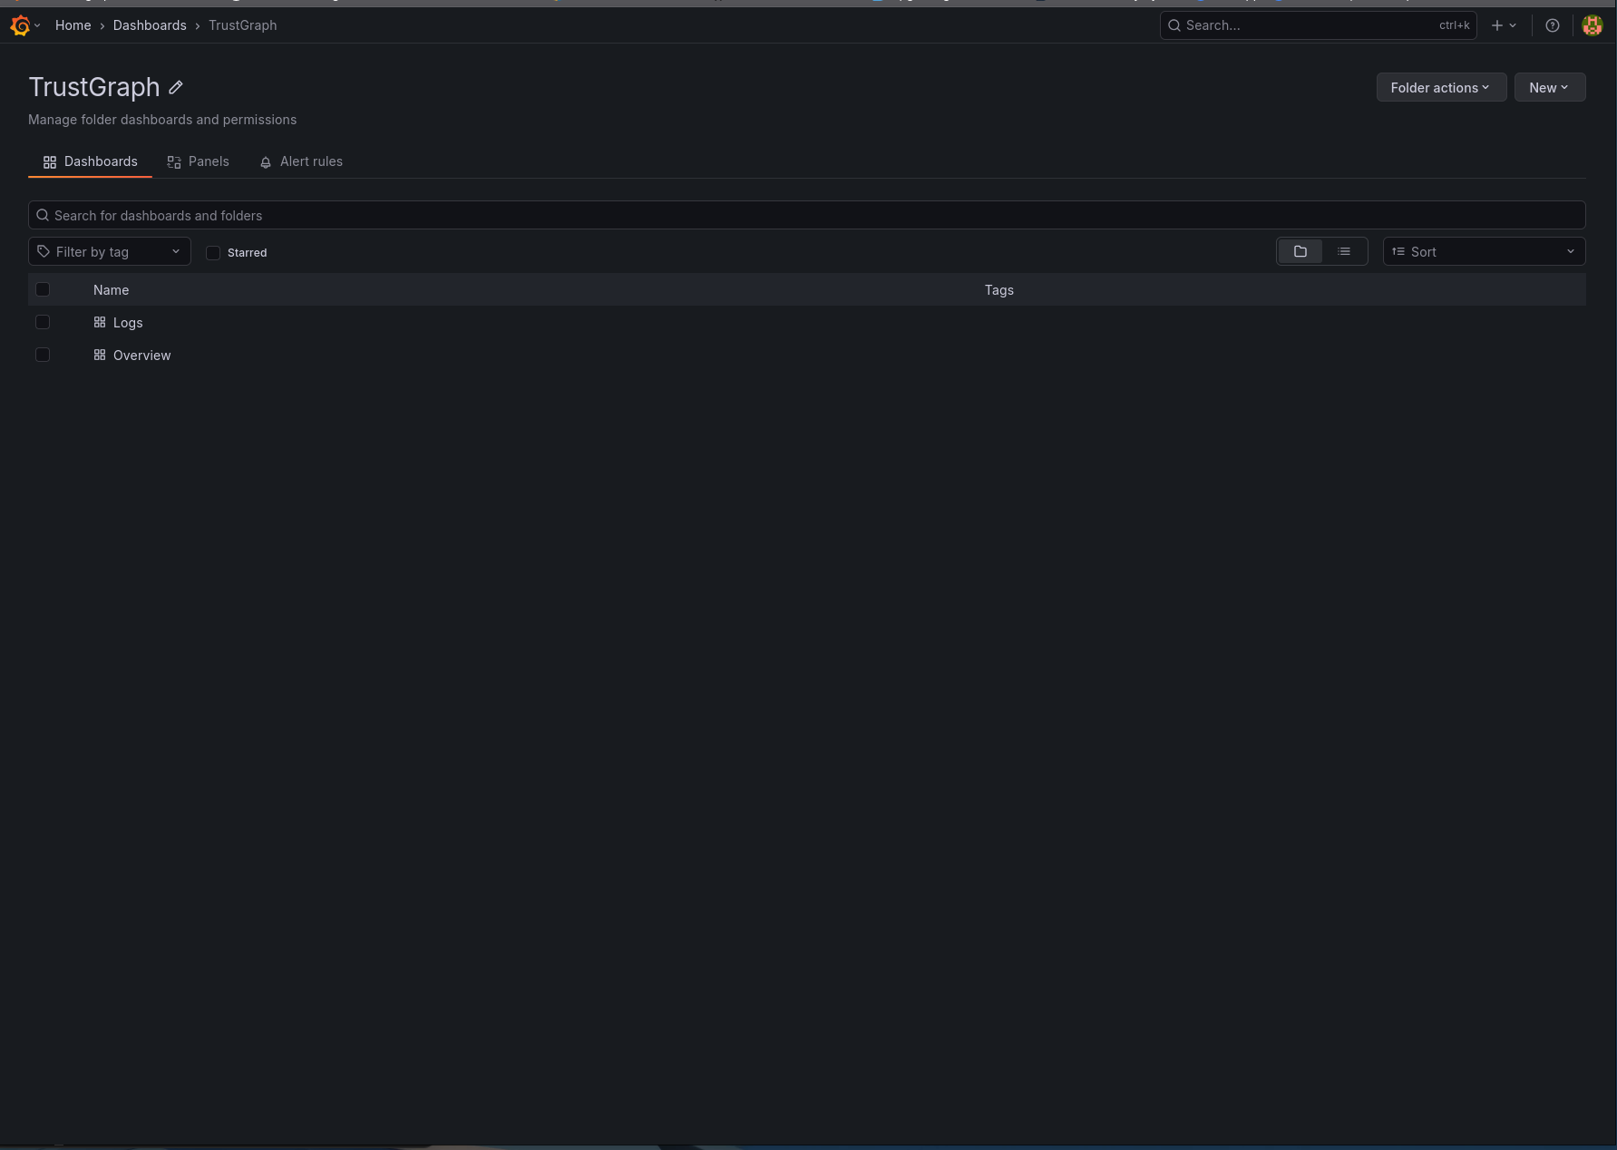This screenshot has width=1617, height=1150.
Task: Open the Filter by tag dropdown
Action: 109,251
